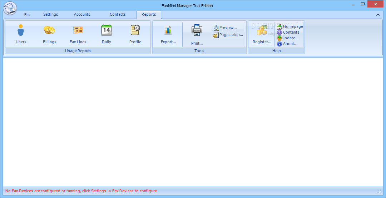
Task: Open help Contents
Action: [288, 32]
